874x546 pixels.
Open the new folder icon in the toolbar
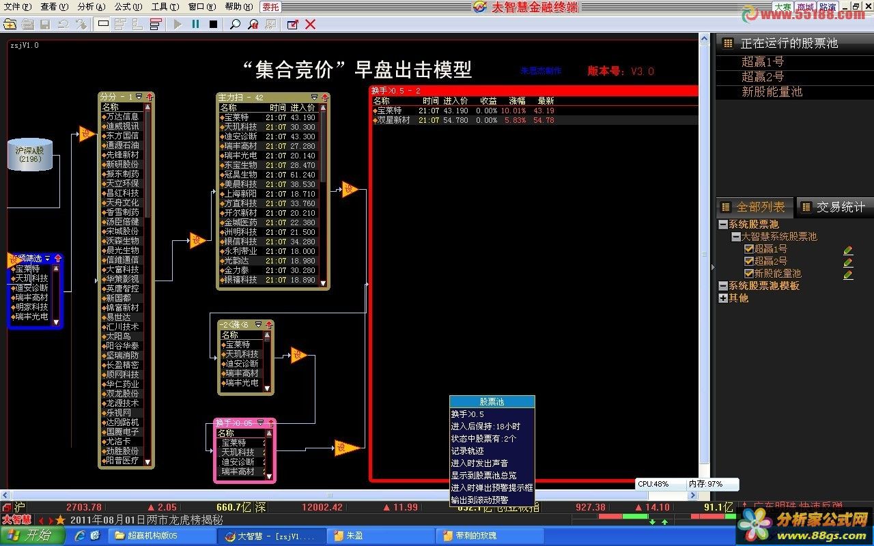pos(10,24)
